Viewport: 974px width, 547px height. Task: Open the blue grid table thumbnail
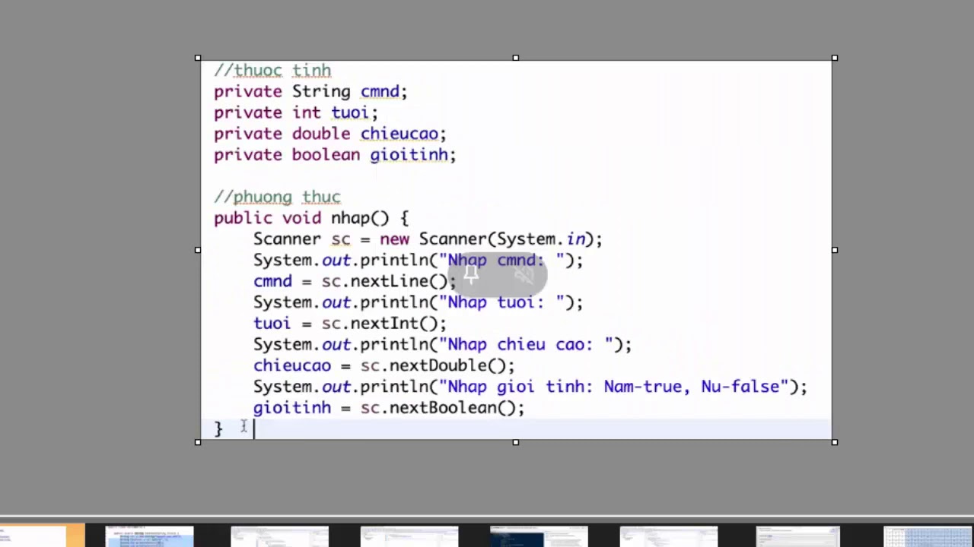pyautogui.click(x=928, y=536)
